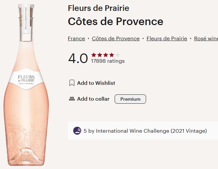Click the grey fifth rating star
The width and height of the screenshot is (218, 169).
click(x=118, y=55)
